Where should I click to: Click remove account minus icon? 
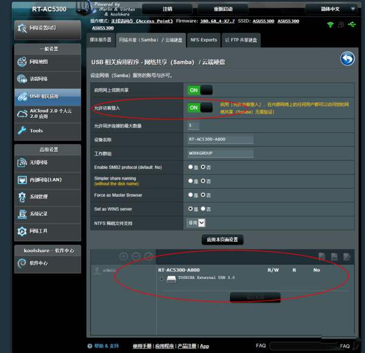(x=136, y=256)
